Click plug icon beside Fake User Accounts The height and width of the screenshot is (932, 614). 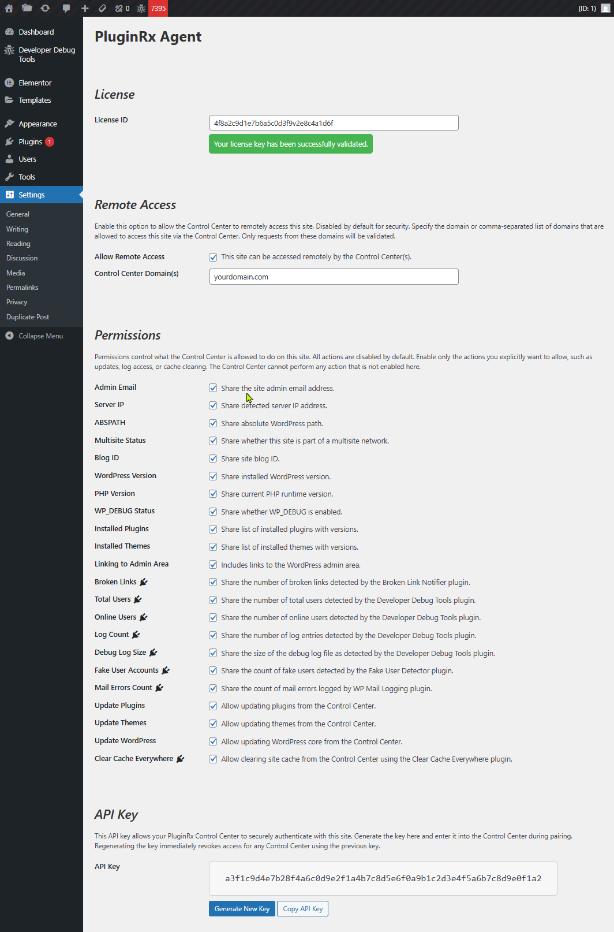[x=165, y=670]
